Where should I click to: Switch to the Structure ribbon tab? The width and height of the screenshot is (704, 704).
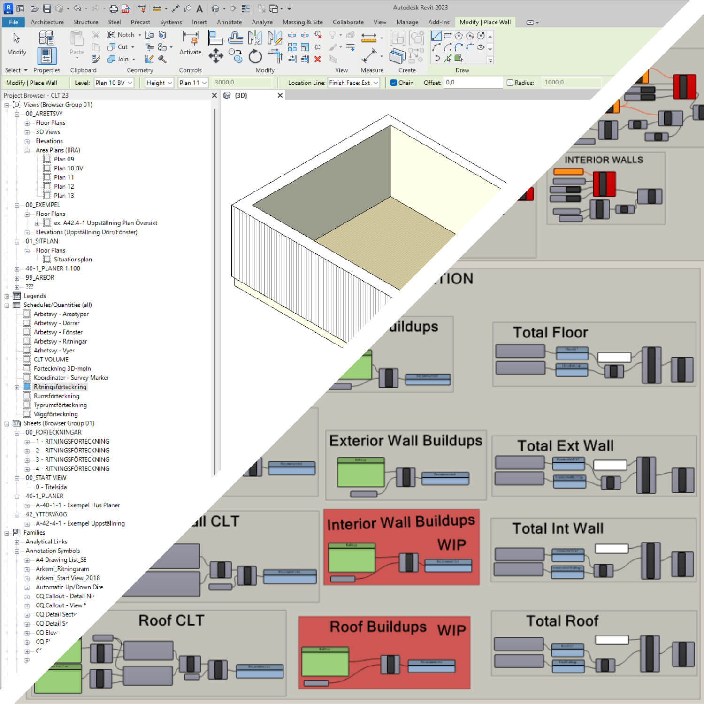point(86,22)
